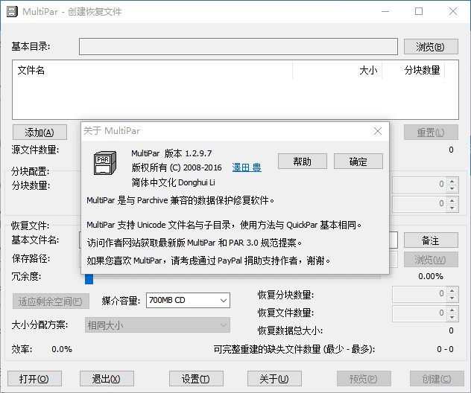Click the 文件名 column header
This screenshot has height=393, width=471.
pyautogui.click(x=153, y=70)
